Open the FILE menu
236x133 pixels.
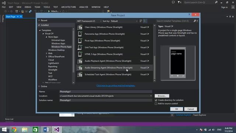point(4,7)
